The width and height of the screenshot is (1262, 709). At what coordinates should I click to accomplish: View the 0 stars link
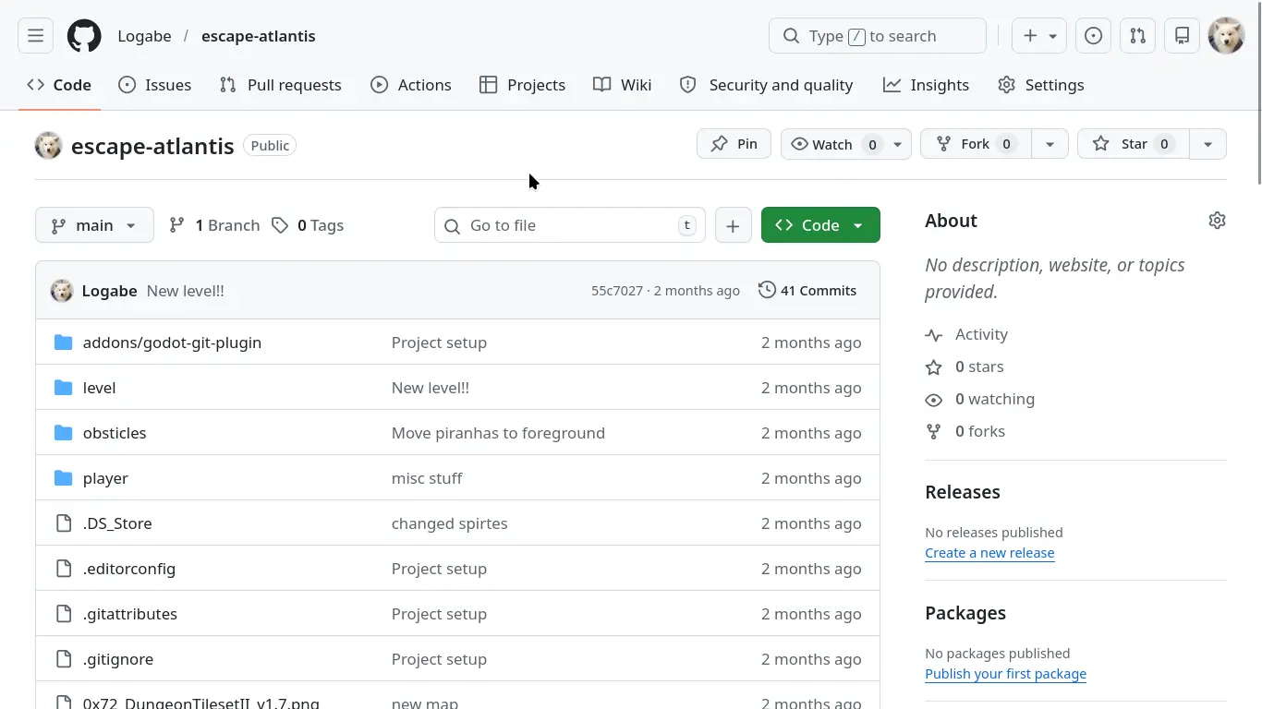pos(979,367)
